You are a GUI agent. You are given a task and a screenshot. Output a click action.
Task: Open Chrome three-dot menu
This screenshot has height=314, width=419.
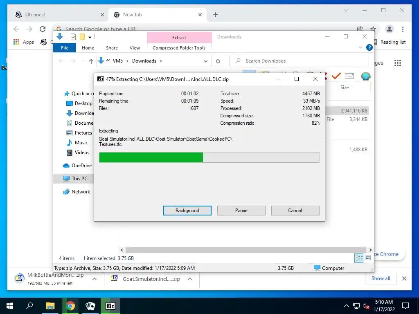403,29
